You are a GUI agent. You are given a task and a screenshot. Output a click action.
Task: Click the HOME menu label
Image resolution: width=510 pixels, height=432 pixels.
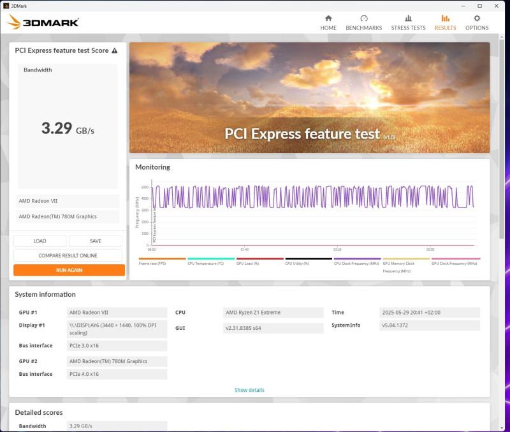pos(328,28)
